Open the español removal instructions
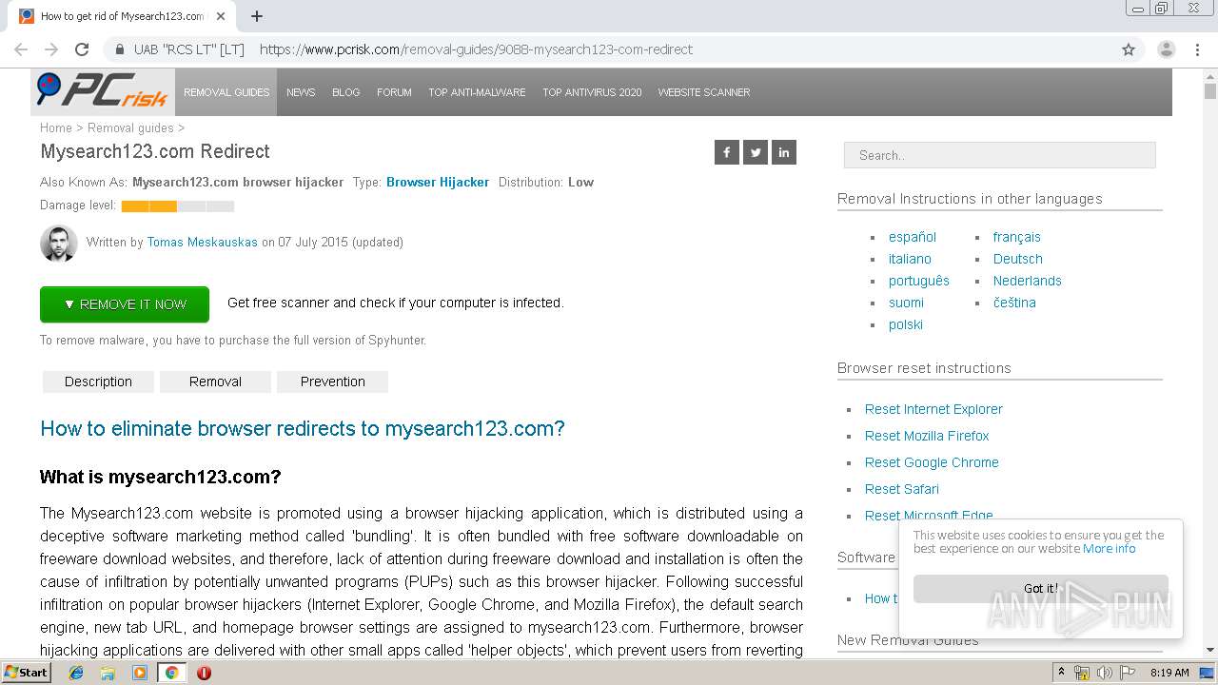 (x=913, y=237)
